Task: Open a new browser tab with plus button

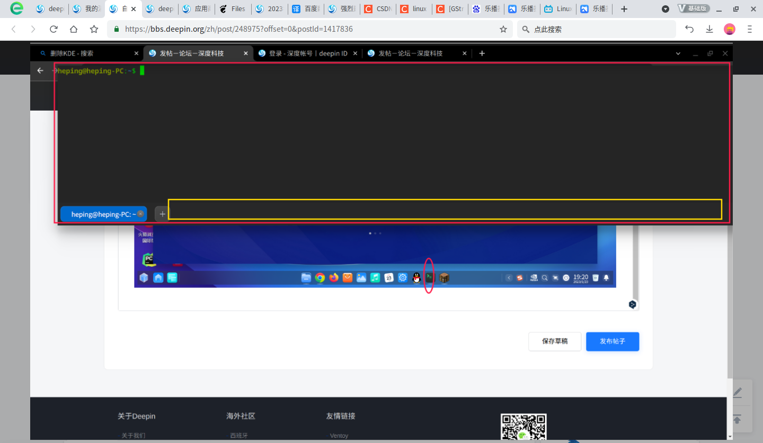Action: point(624,9)
